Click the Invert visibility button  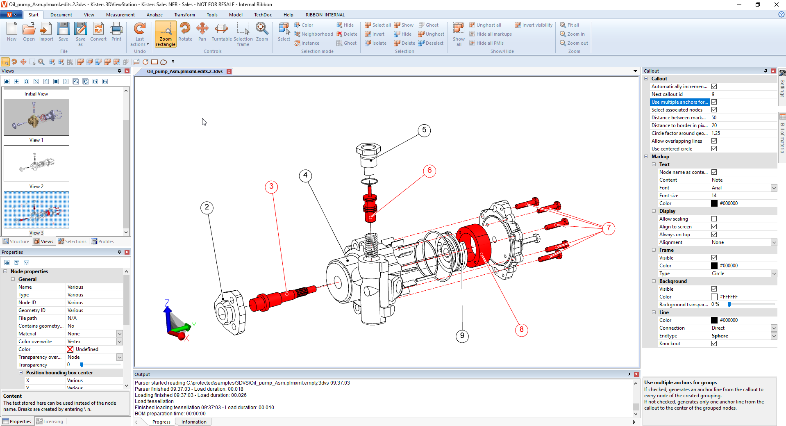534,25
